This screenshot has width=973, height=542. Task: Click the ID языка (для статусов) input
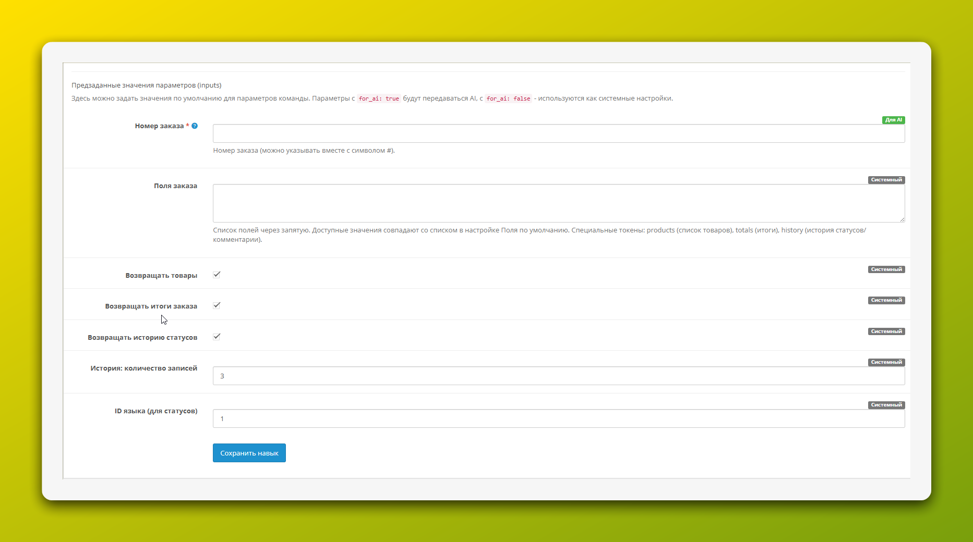click(558, 418)
